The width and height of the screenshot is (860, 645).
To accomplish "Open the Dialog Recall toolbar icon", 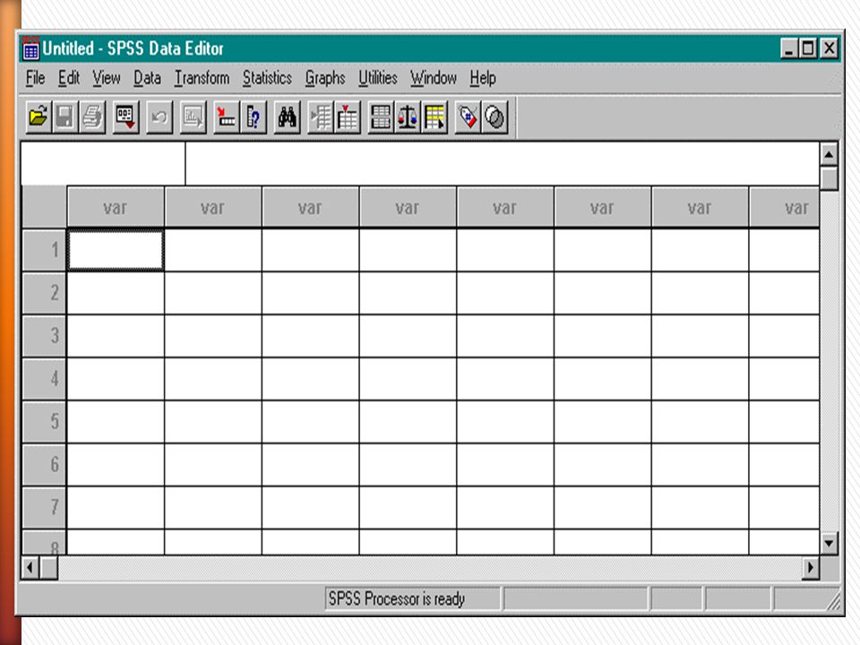I will pos(125,116).
